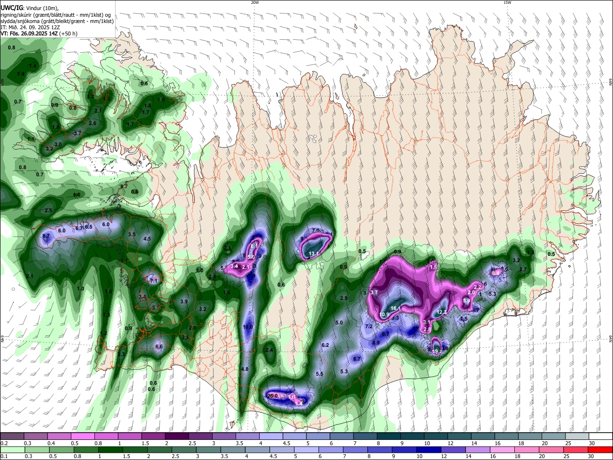Screen dimensions: 613x460
Task: Click the '20W' longitude label
Action: [x=255, y=2]
